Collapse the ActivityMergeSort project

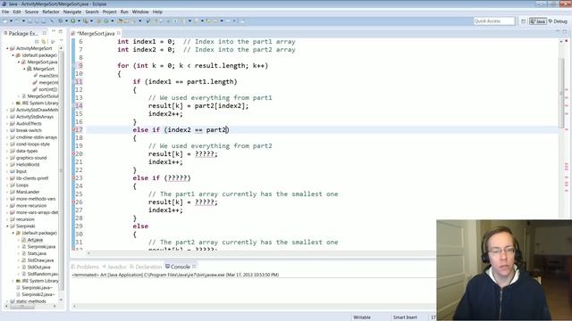pyautogui.click(x=7, y=48)
